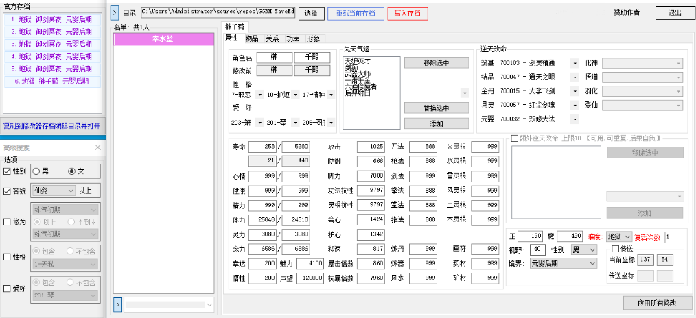The width and height of the screenshot is (696, 318).
Task: Switch to the 形象 tab
Action: point(314,38)
